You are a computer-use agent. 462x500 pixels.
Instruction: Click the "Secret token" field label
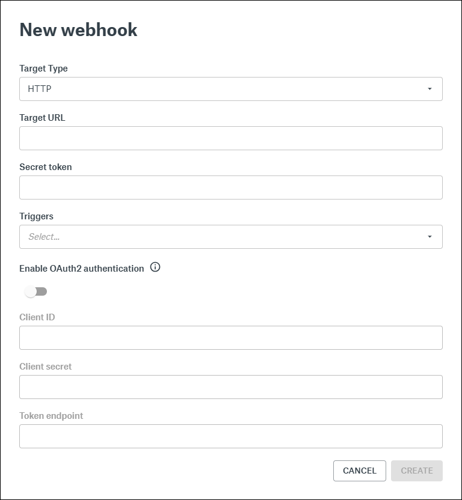[x=46, y=167]
